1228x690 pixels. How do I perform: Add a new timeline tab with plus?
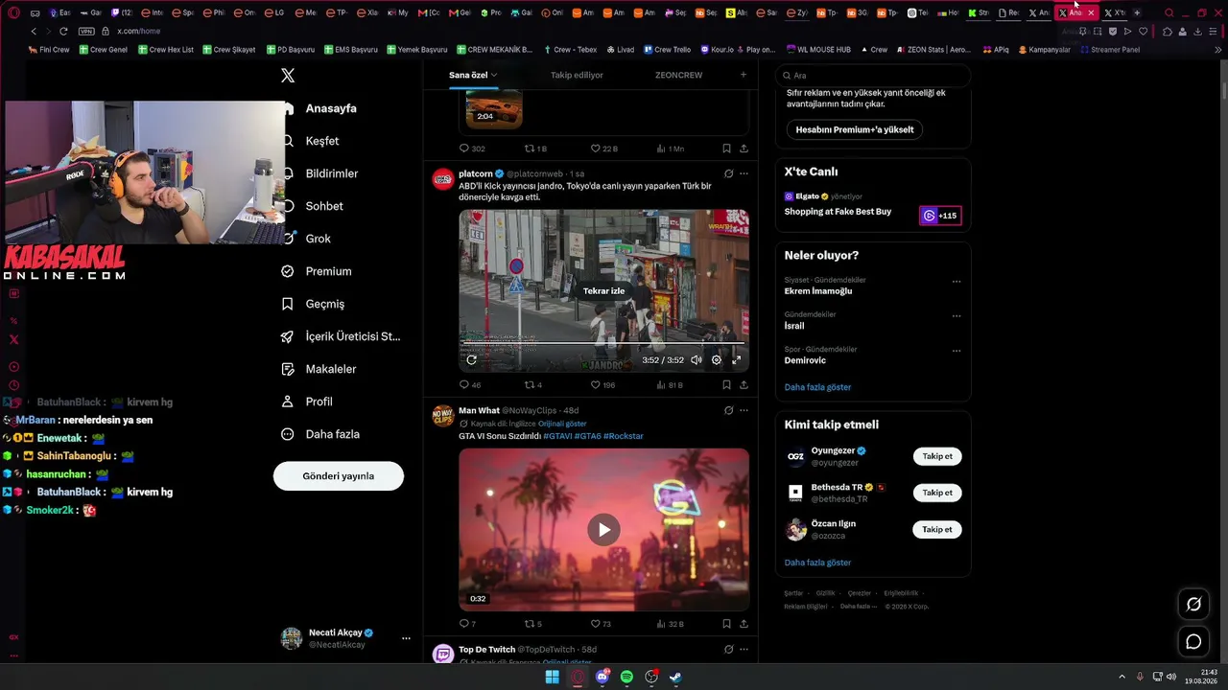(743, 75)
